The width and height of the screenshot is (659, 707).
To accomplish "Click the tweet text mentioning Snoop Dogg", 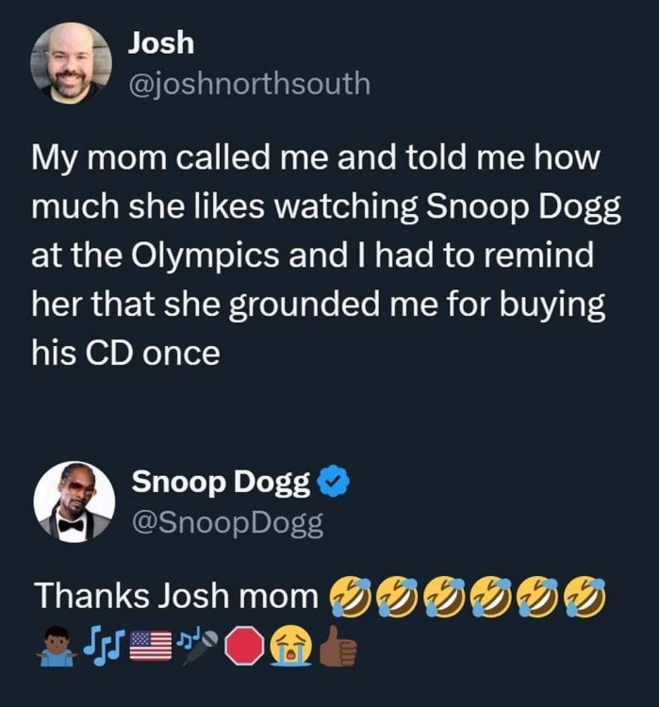I will [x=326, y=255].
